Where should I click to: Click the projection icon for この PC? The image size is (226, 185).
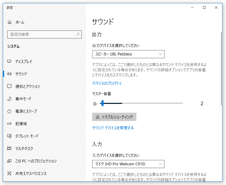tap(9, 161)
